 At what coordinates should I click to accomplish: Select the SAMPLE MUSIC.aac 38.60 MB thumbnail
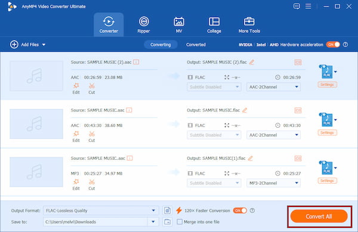coord(36,124)
